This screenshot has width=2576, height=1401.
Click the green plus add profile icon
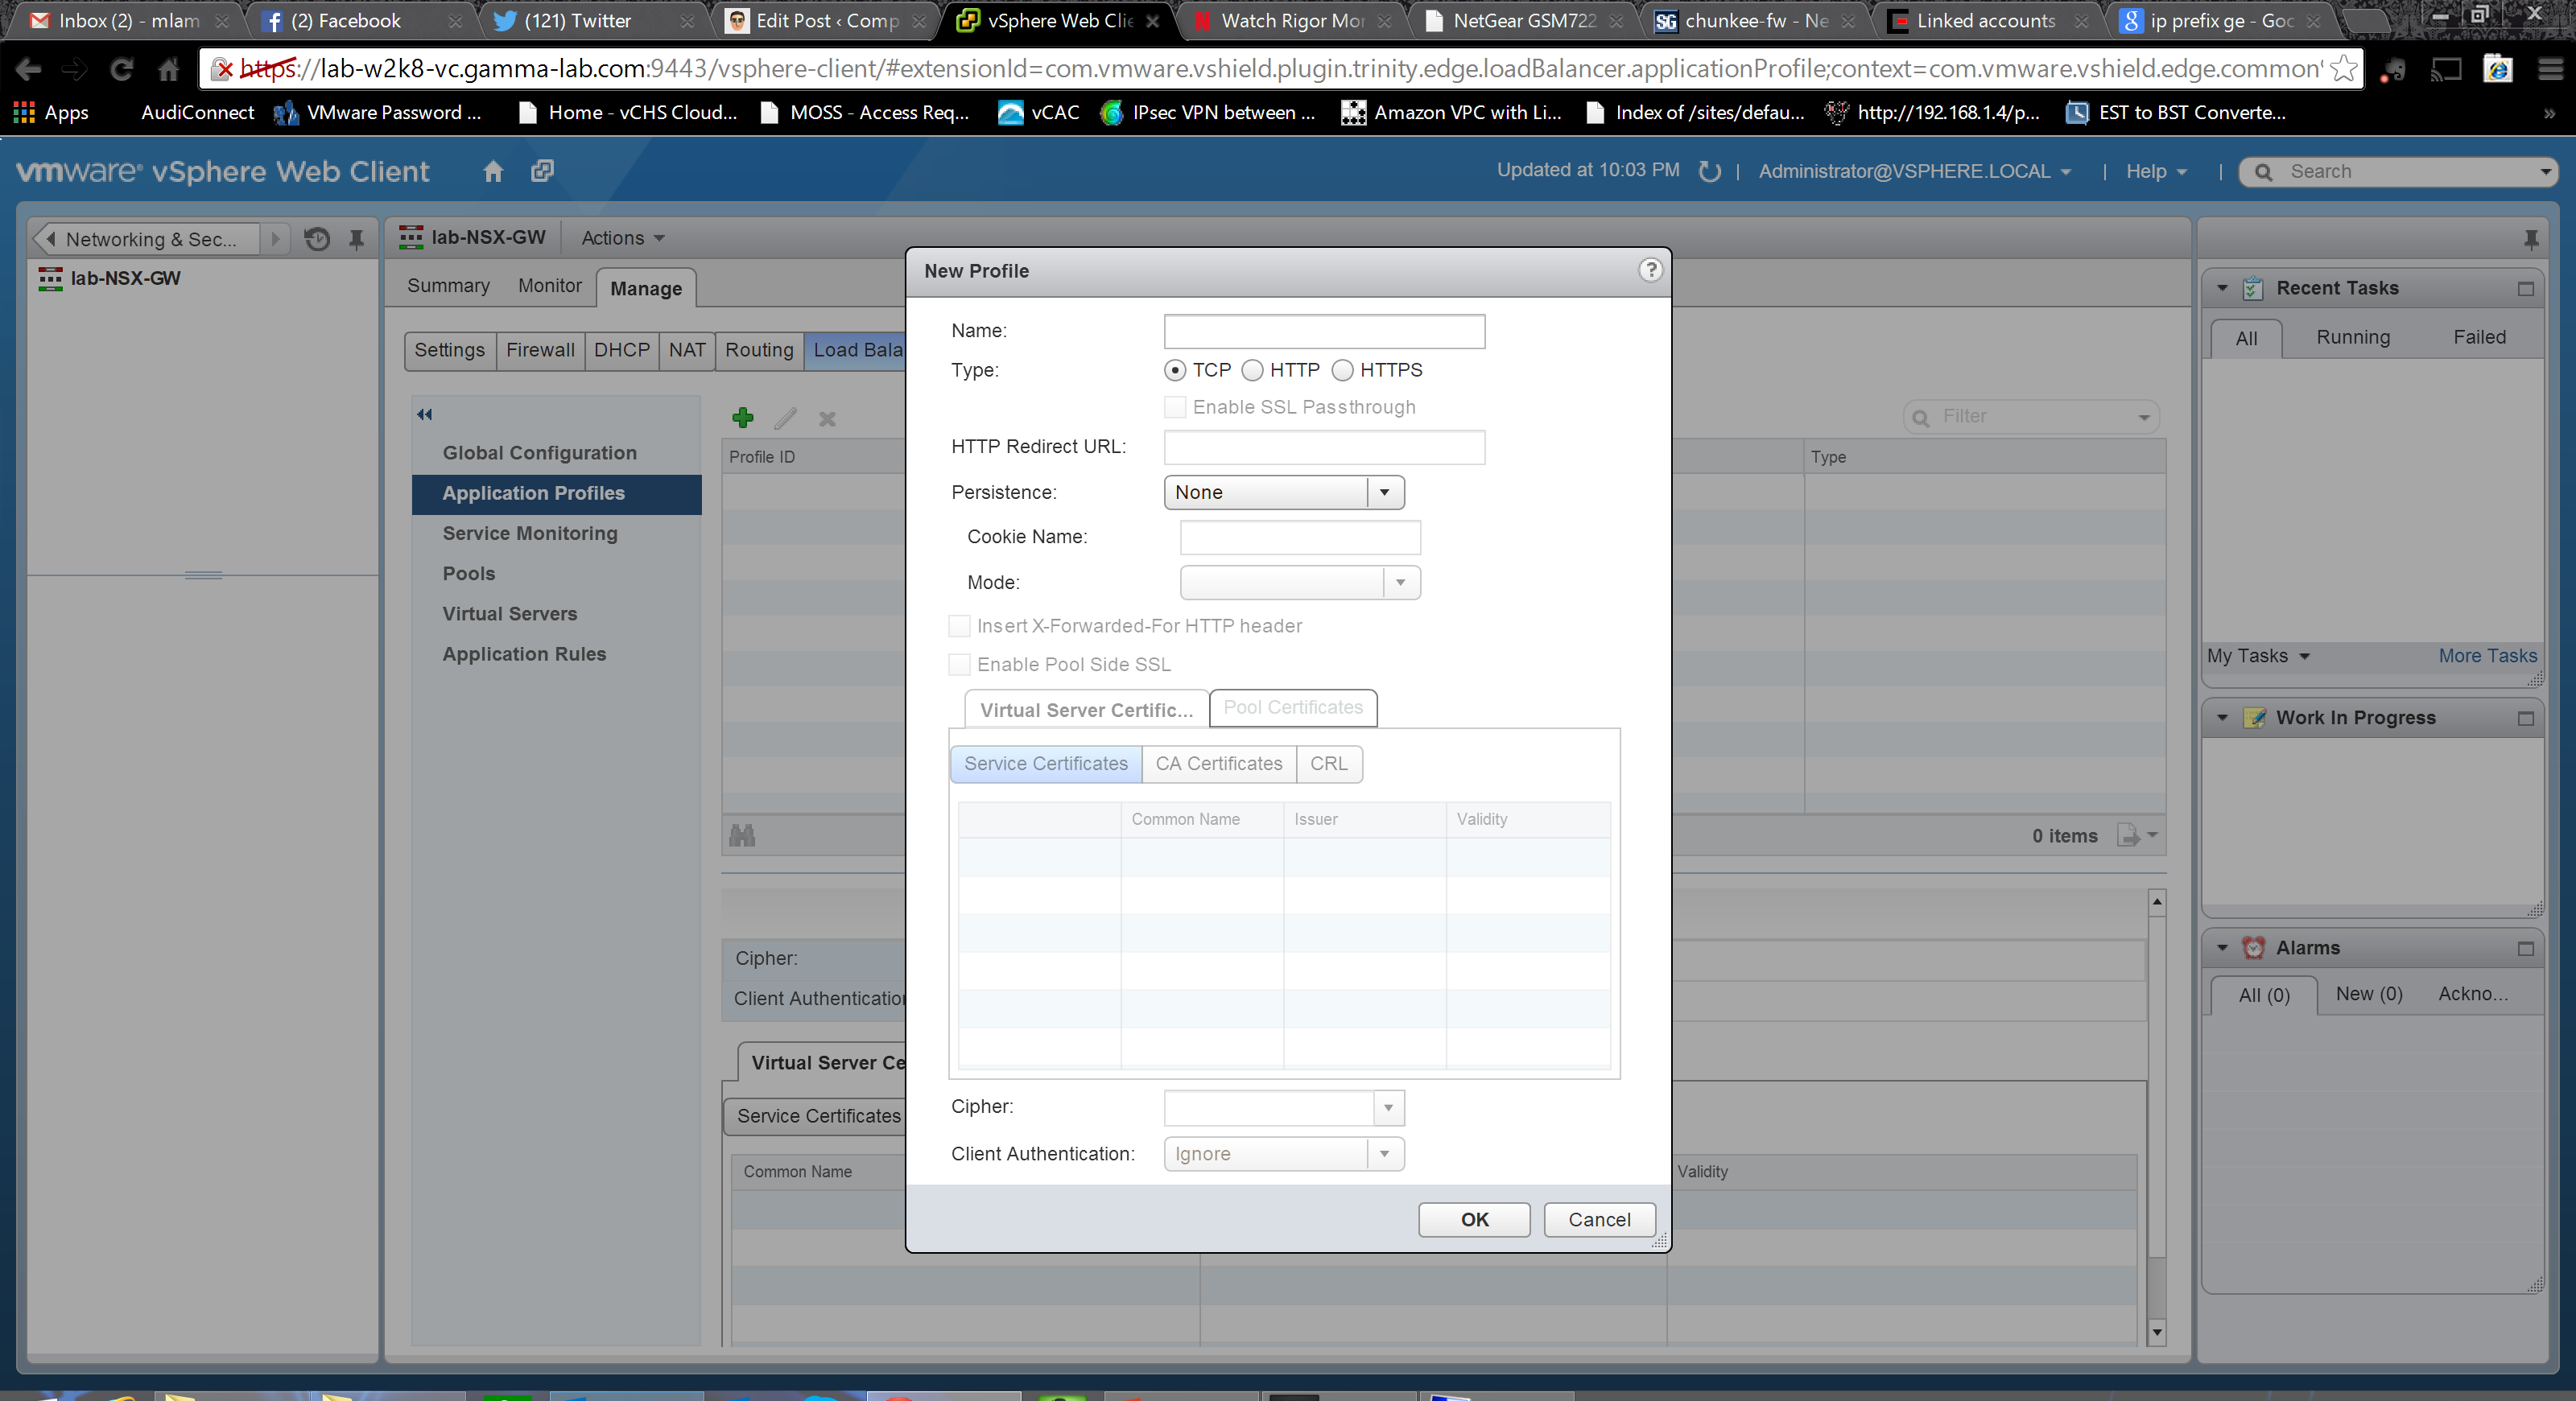click(x=743, y=418)
